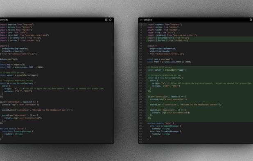Click 'const io = new Server' line in left window
This screenshot has width=253, height=161.
tap(18, 83)
